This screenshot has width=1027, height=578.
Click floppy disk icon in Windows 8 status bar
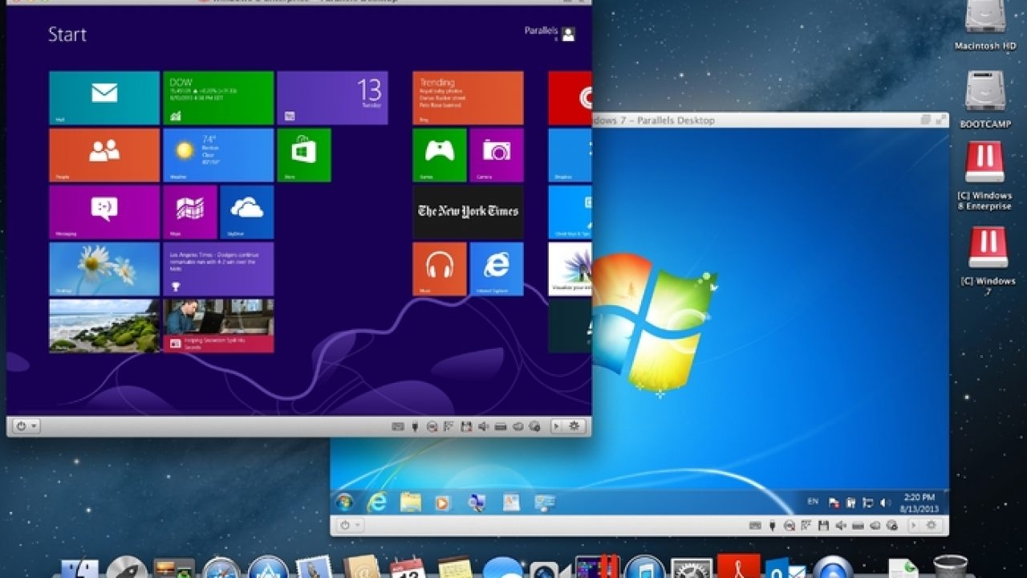(x=466, y=426)
